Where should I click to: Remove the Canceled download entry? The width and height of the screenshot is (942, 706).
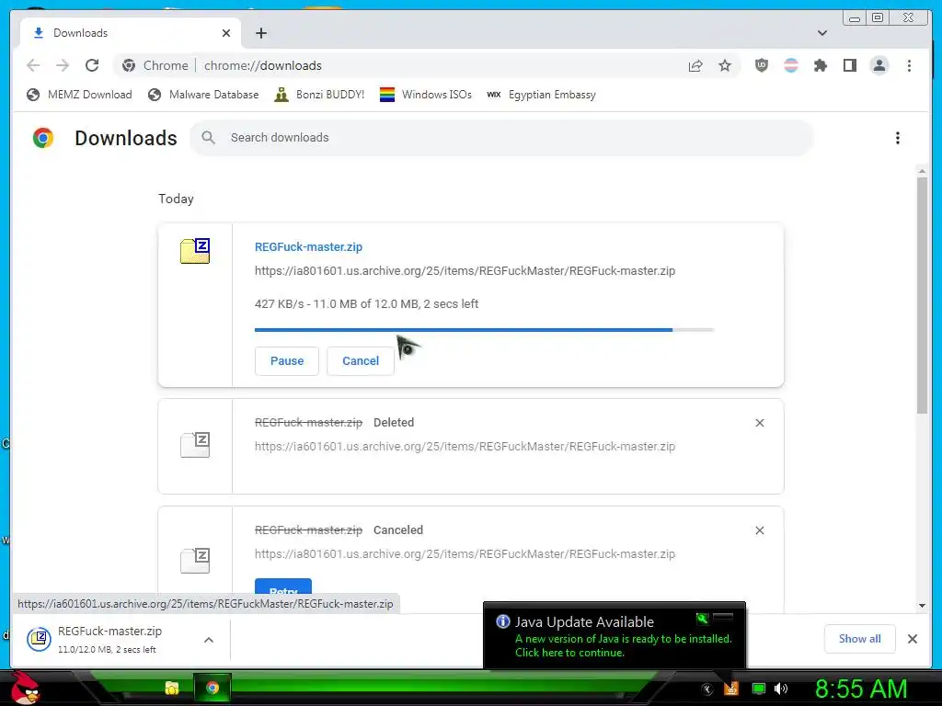(759, 530)
